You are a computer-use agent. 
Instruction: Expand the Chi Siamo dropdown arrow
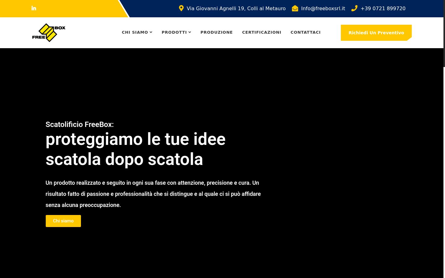tap(151, 32)
